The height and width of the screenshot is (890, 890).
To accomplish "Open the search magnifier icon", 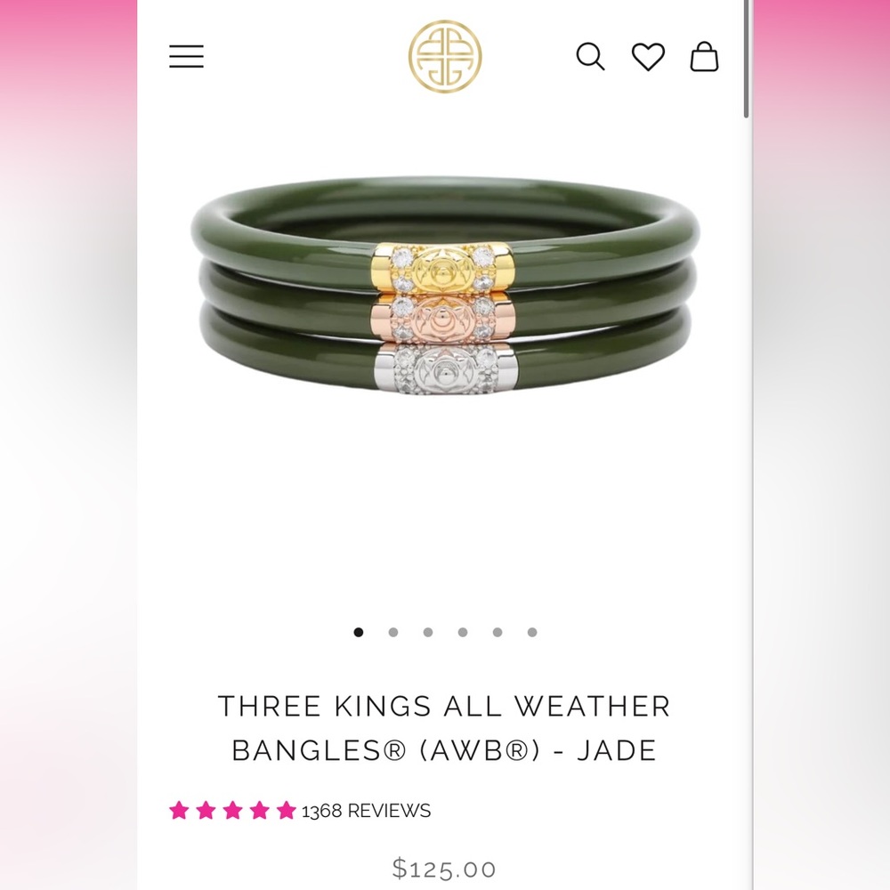I will coord(590,57).
